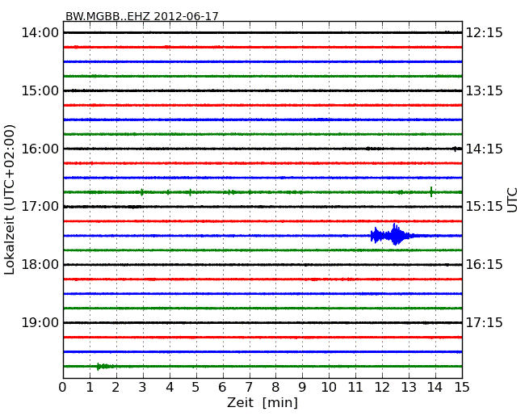Click the 14:15 UTC label

click(485, 149)
